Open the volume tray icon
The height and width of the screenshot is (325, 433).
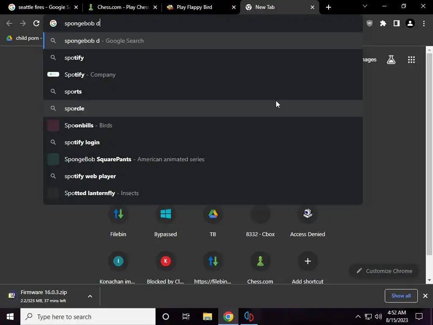click(378, 317)
